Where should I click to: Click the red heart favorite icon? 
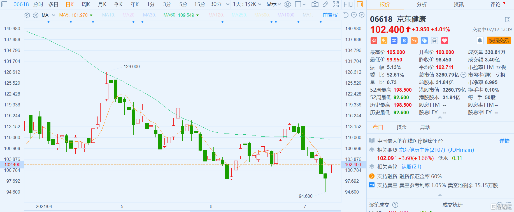(x=445, y=41)
